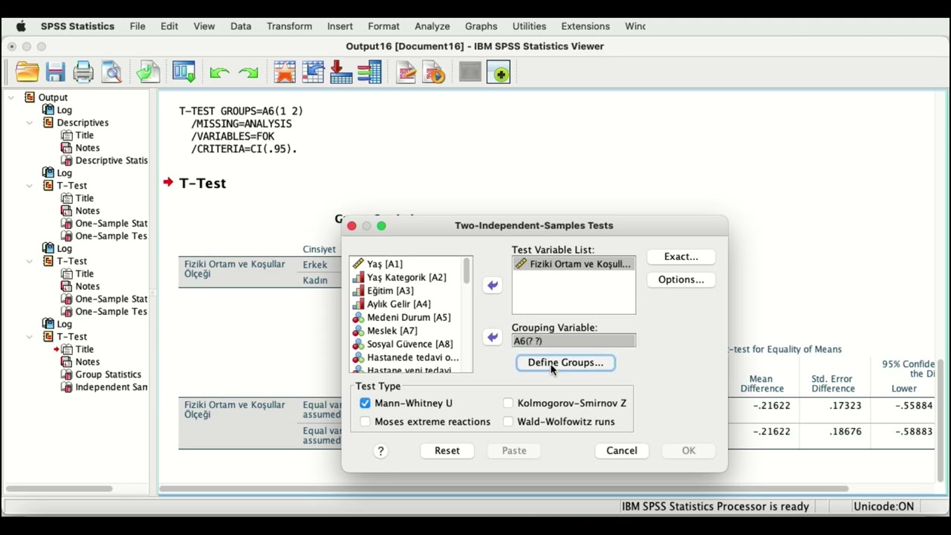Click the disabled Paste button
The image size is (951, 535).
click(514, 450)
